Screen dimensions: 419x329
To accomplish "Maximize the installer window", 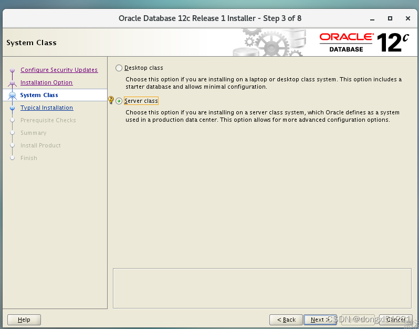I will point(390,18).
